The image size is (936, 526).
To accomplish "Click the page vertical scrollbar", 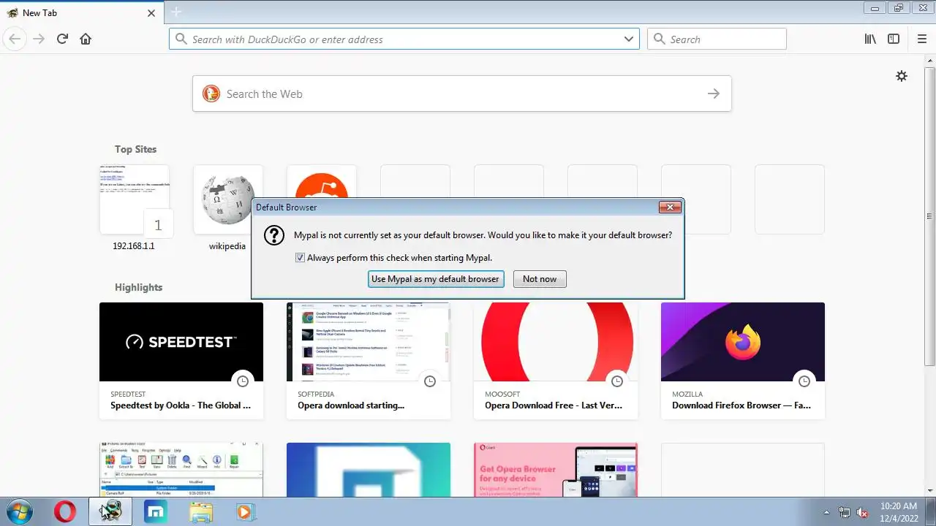I will click(929, 216).
